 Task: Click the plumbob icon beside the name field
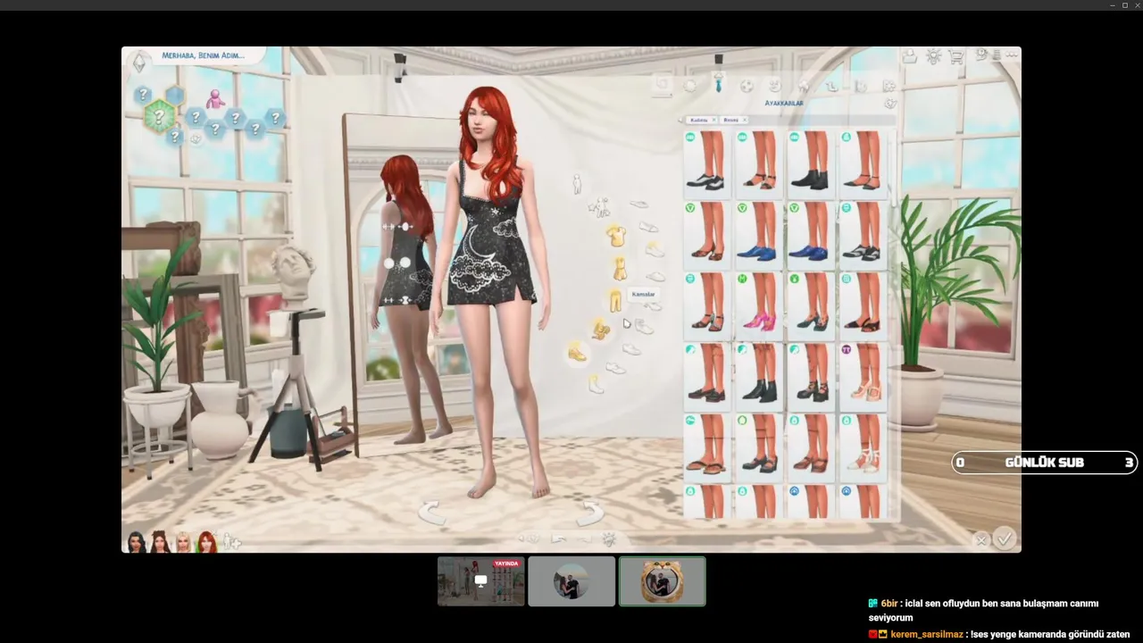coord(140,63)
